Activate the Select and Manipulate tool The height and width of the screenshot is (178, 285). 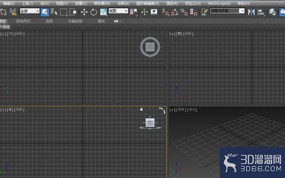pos(144,12)
